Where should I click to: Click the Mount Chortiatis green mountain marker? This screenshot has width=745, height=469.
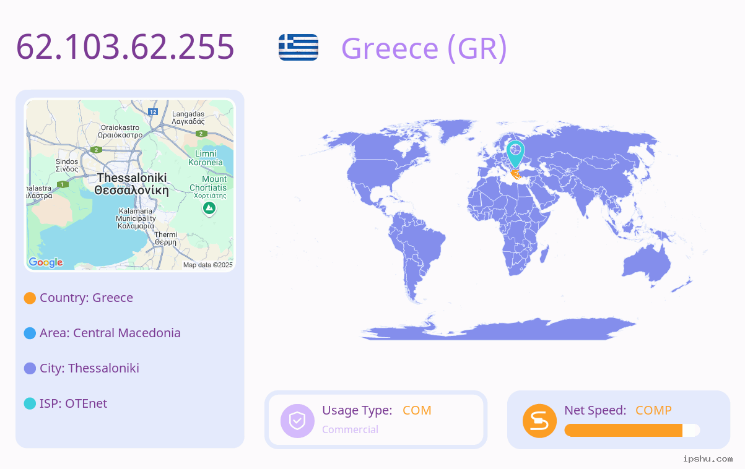tap(210, 209)
